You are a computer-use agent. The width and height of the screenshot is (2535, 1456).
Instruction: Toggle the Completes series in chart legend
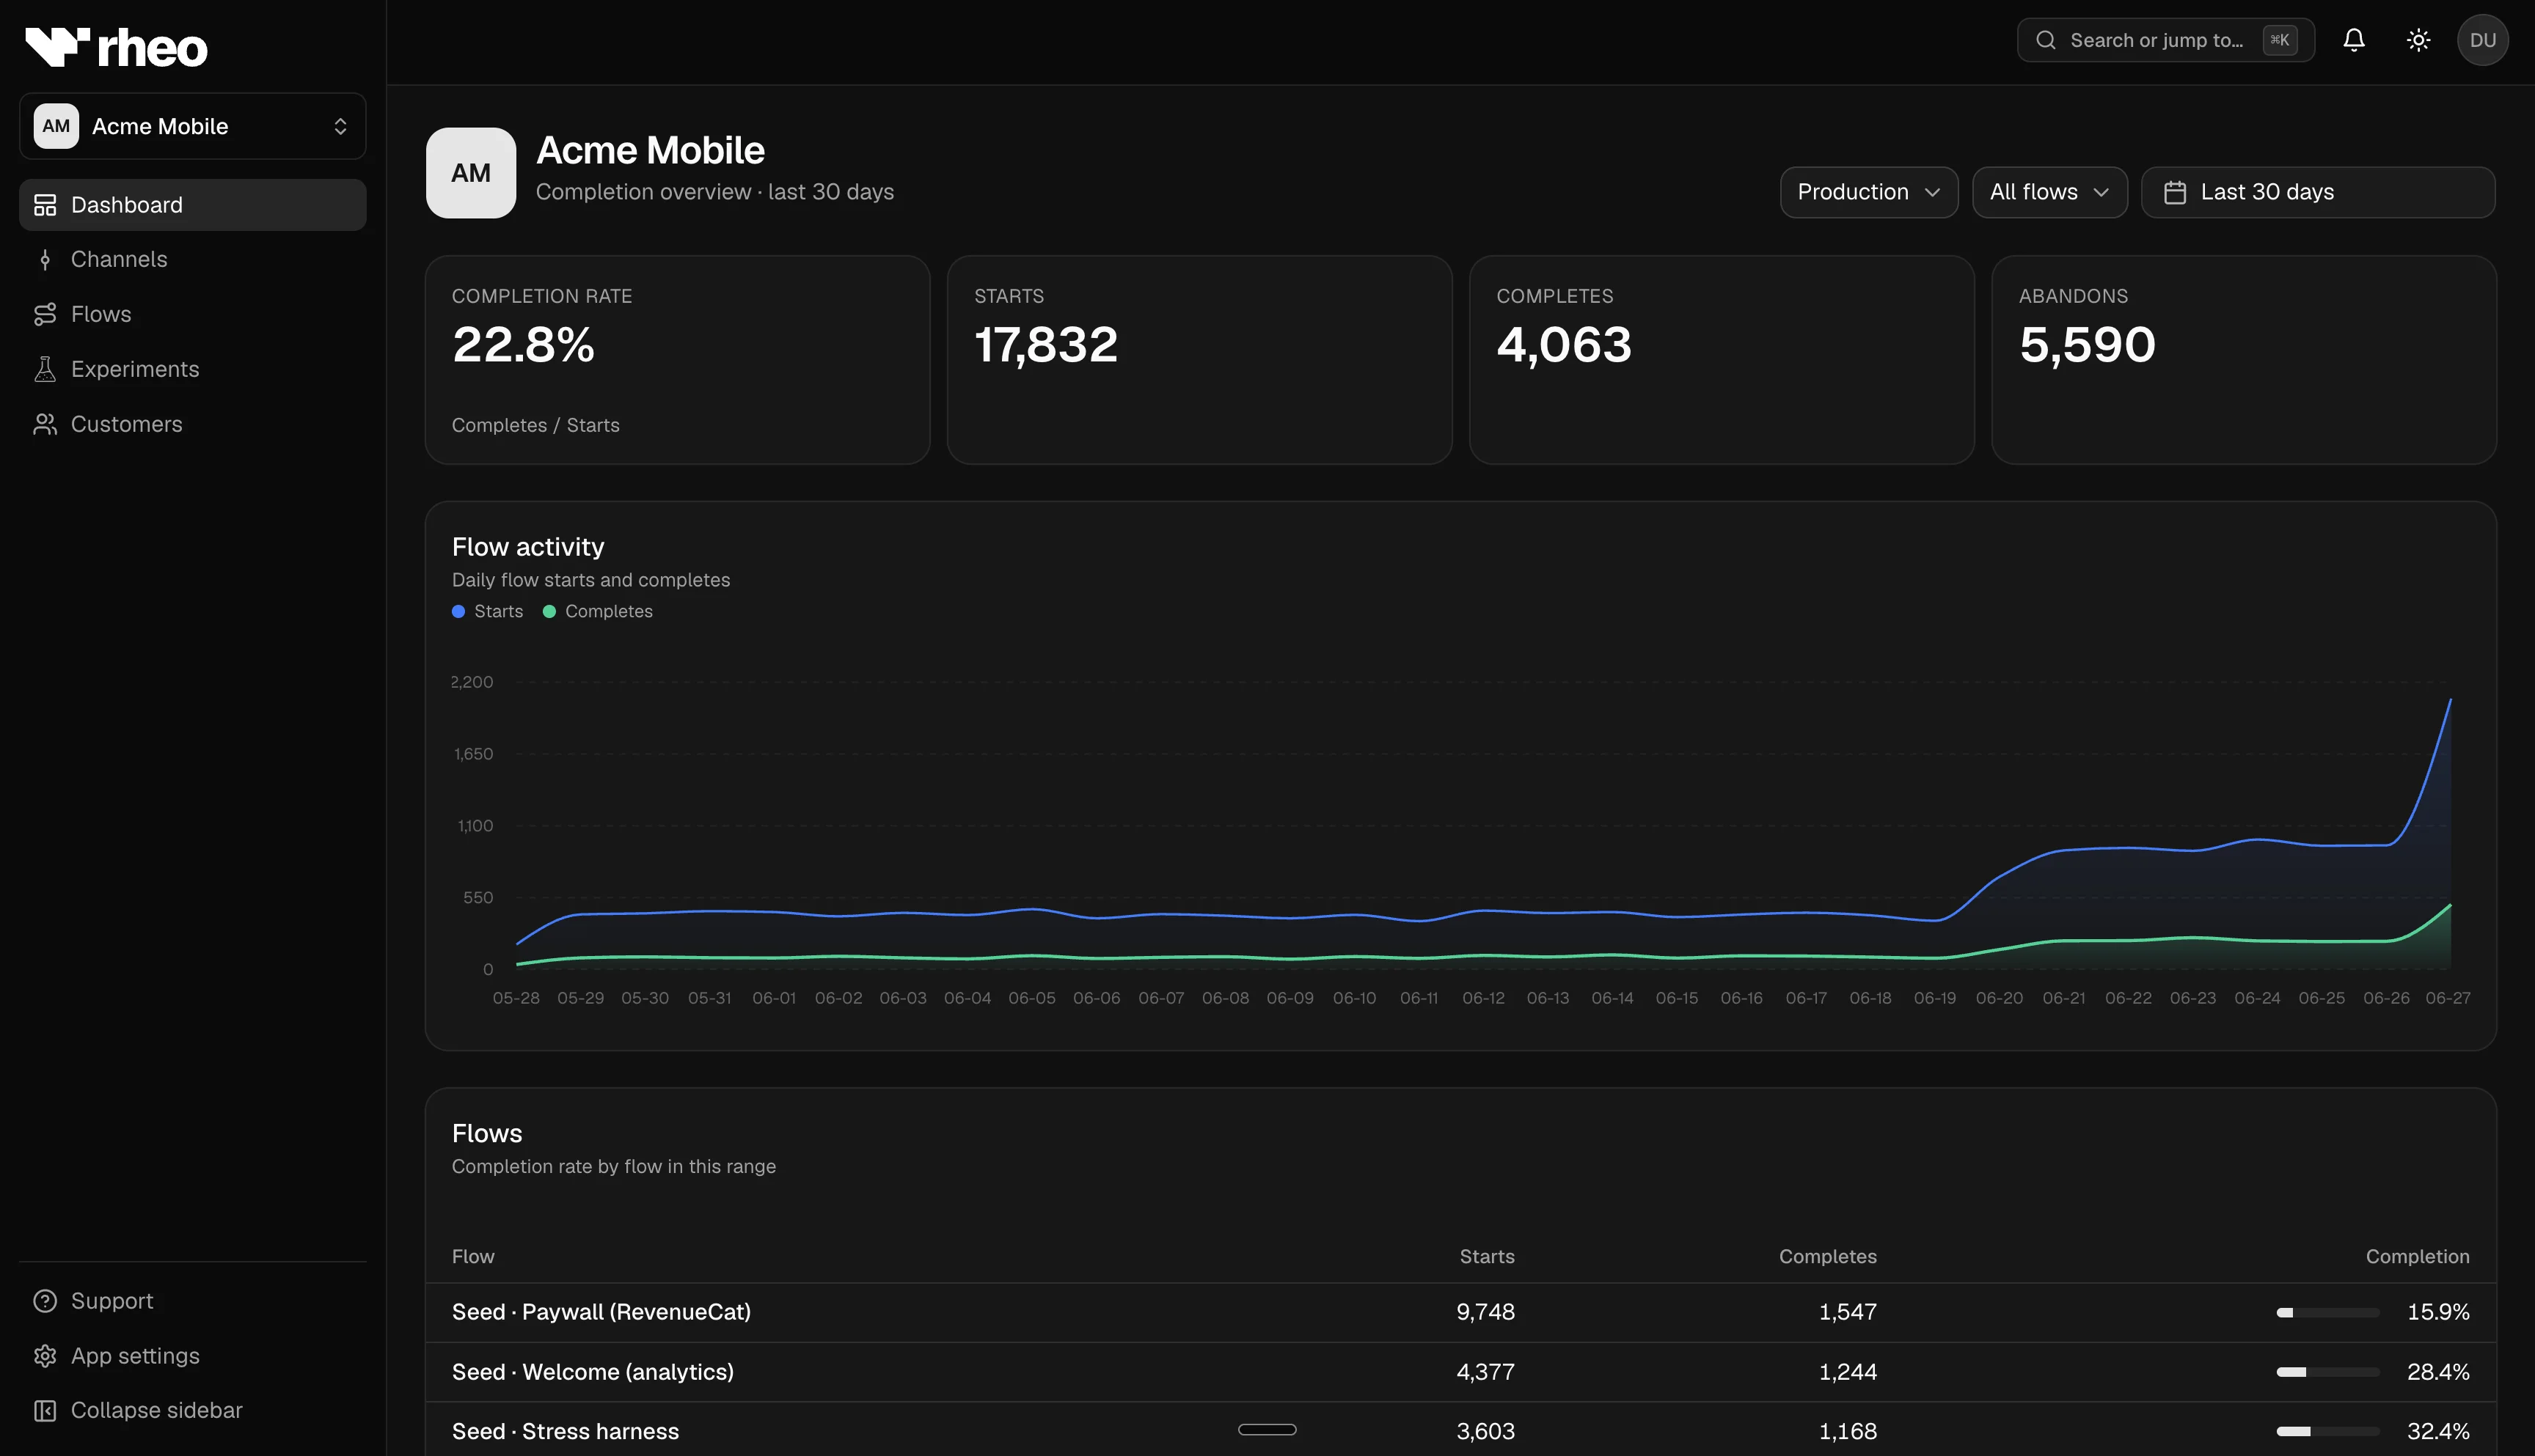599,612
